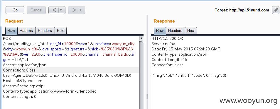Click the Target api.51yund.com label
This screenshot has height=109, width=280.
coord(242,10)
